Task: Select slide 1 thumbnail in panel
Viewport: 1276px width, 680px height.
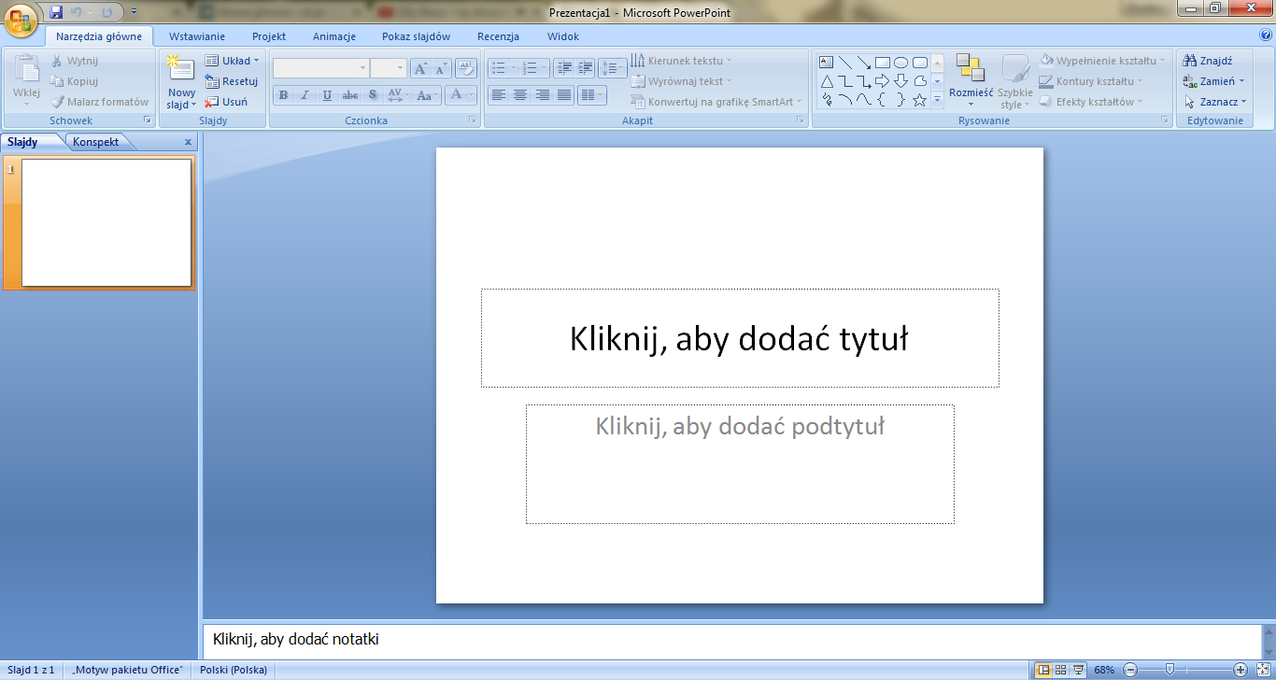Action: pos(106,222)
